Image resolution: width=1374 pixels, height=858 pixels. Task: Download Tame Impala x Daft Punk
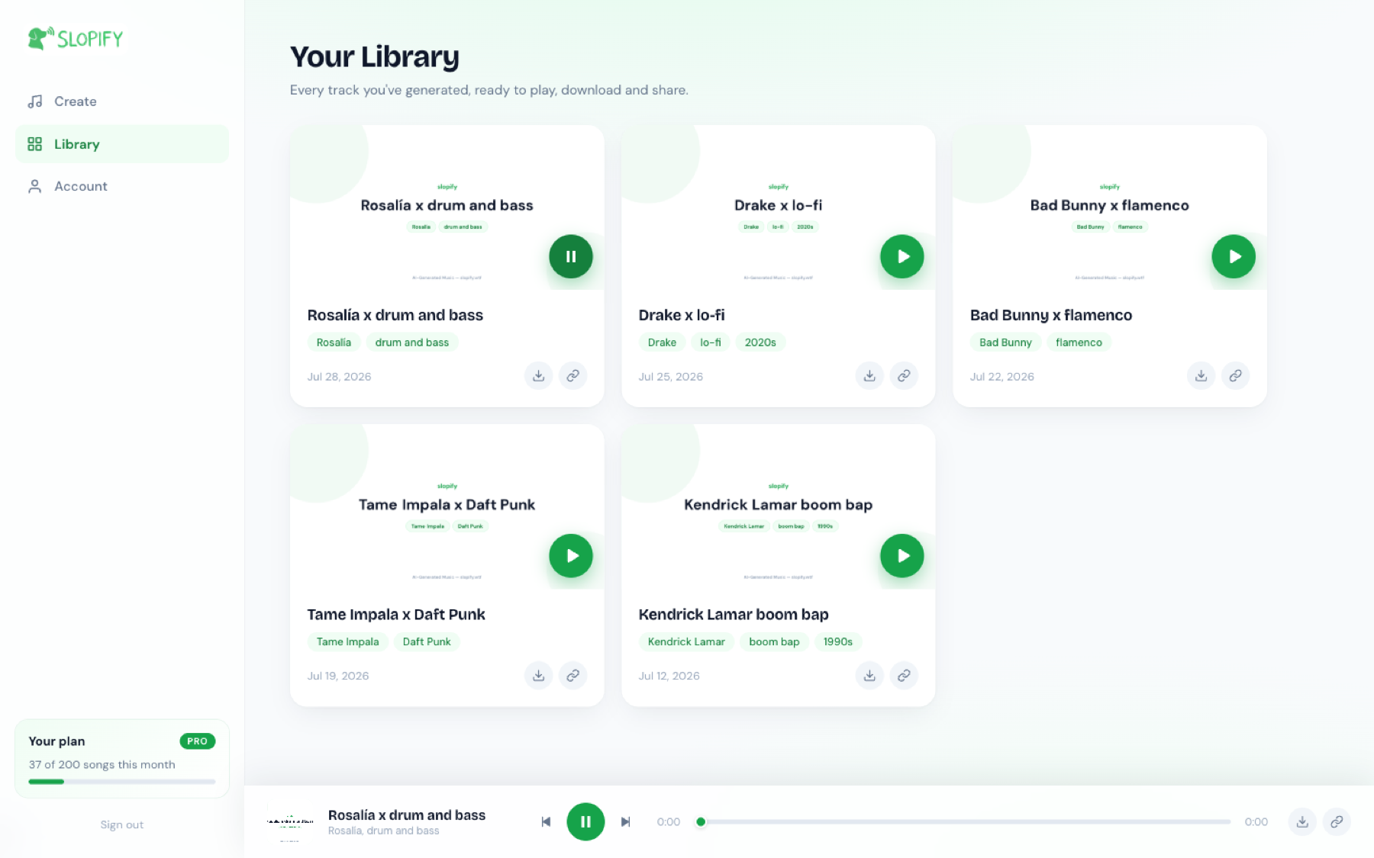pos(539,676)
